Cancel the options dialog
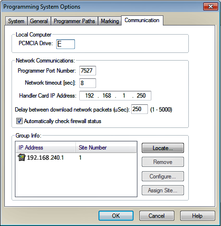Image resolution: width=221 pixels, height=226 pixels. (x=157, y=216)
